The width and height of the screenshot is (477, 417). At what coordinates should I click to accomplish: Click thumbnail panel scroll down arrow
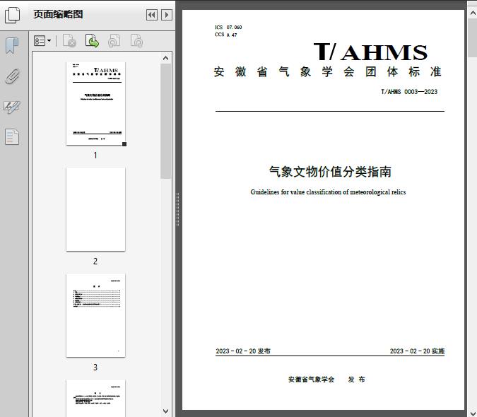[x=166, y=411]
